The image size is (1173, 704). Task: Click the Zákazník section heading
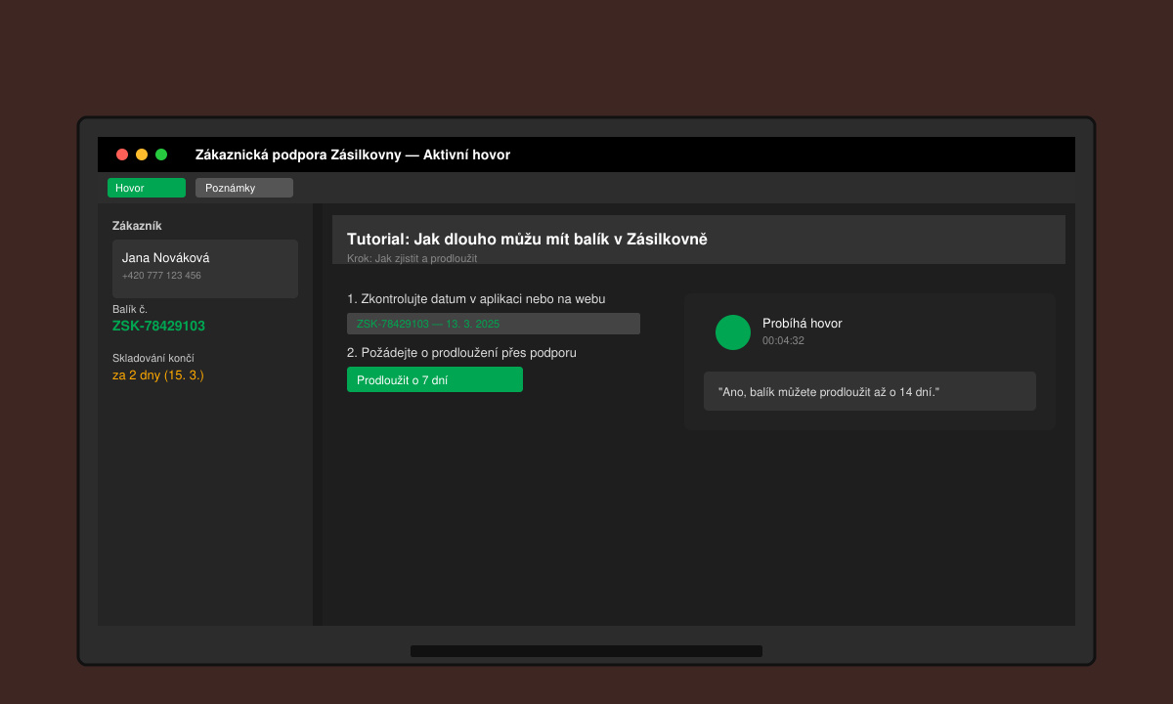click(x=137, y=226)
